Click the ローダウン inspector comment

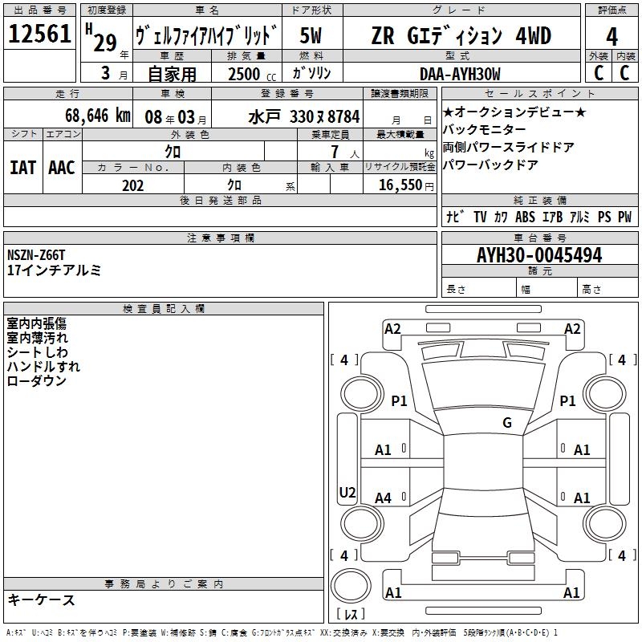click(36, 381)
